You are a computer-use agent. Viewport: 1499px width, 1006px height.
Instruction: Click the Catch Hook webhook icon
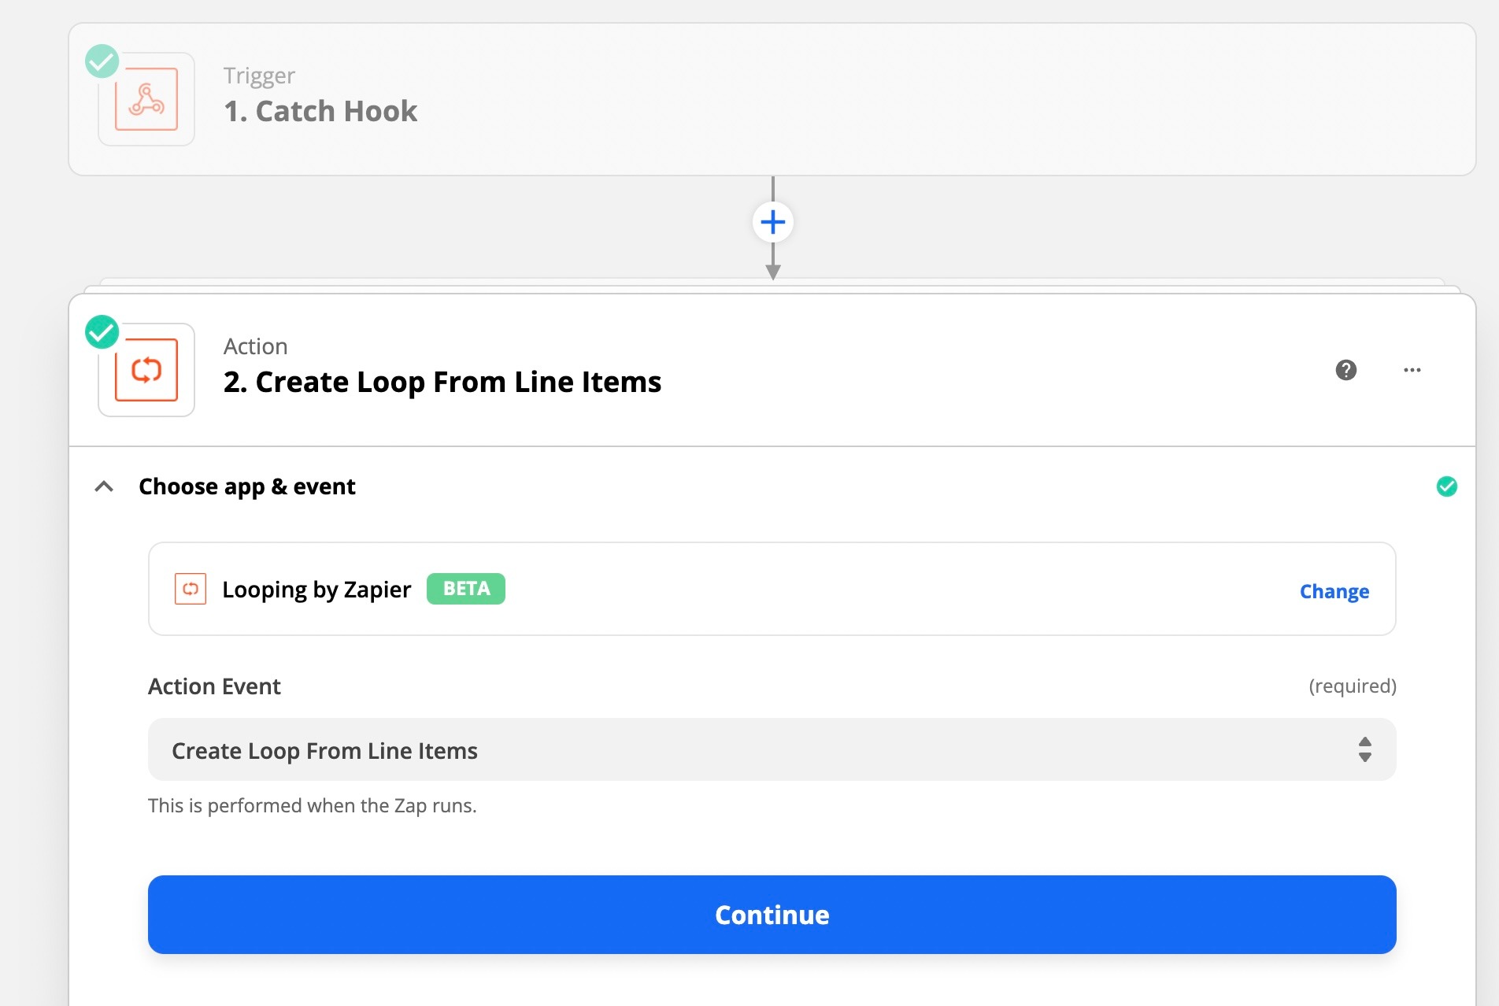point(146,99)
